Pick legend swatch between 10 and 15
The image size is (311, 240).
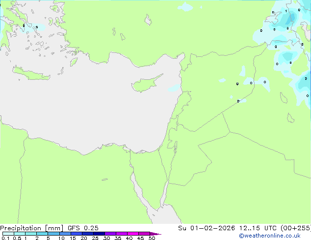(65, 234)
